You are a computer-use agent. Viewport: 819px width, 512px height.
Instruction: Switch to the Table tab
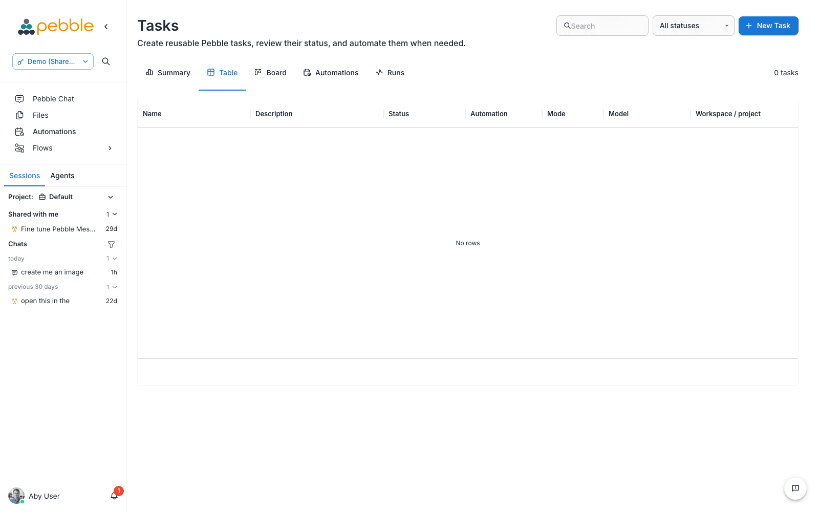(x=222, y=73)
